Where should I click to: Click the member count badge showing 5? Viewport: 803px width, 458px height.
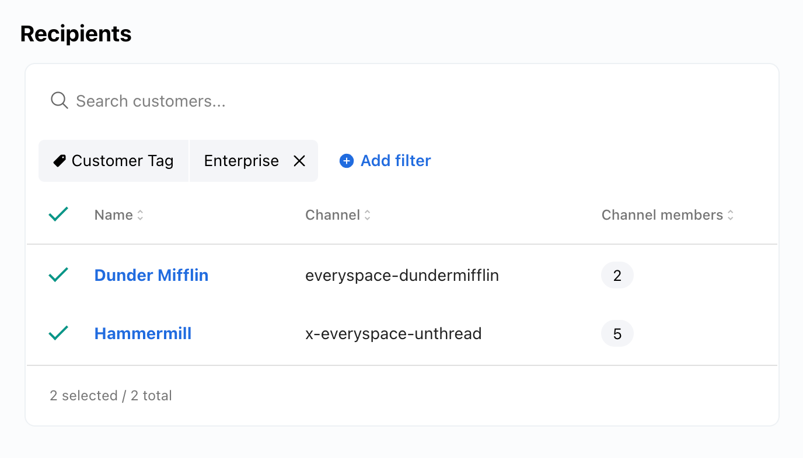click(x=617, y=334)
